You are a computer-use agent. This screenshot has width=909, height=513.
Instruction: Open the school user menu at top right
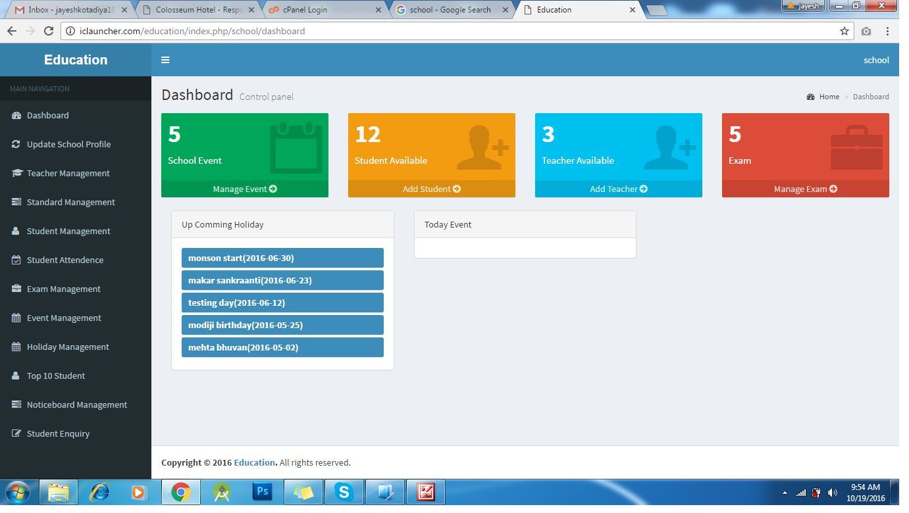coord(876,60)
